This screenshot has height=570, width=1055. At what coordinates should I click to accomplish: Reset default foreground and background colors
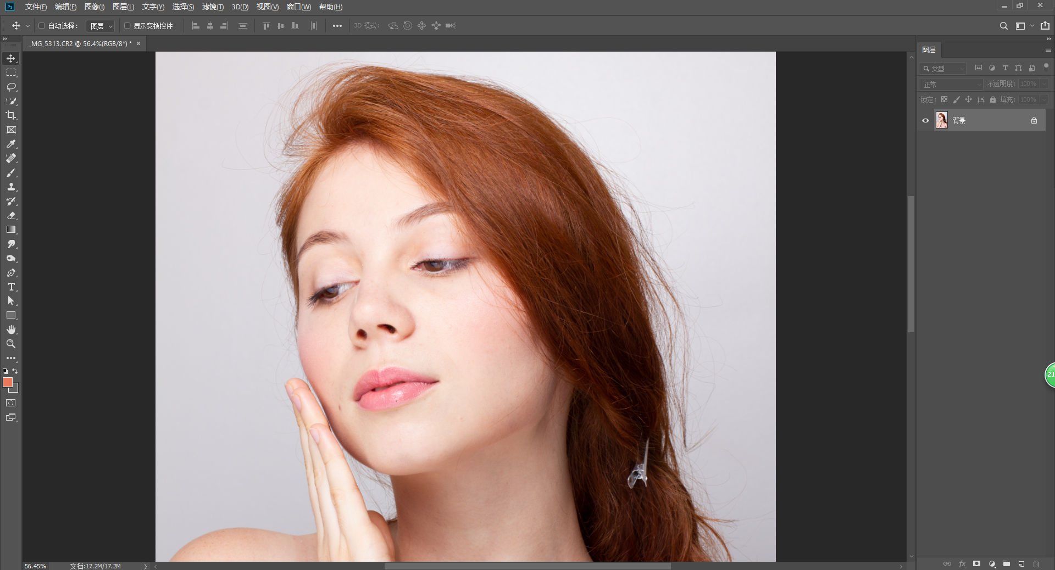tap(5, 371)
